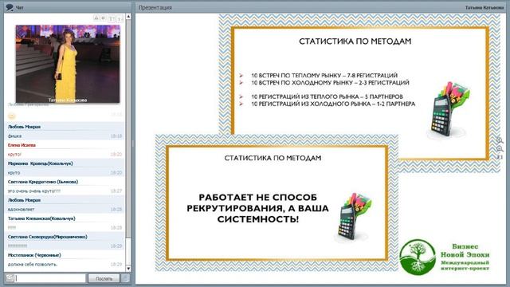
Task: Click the larger T font icon above the video
Action: coord(112,18)
